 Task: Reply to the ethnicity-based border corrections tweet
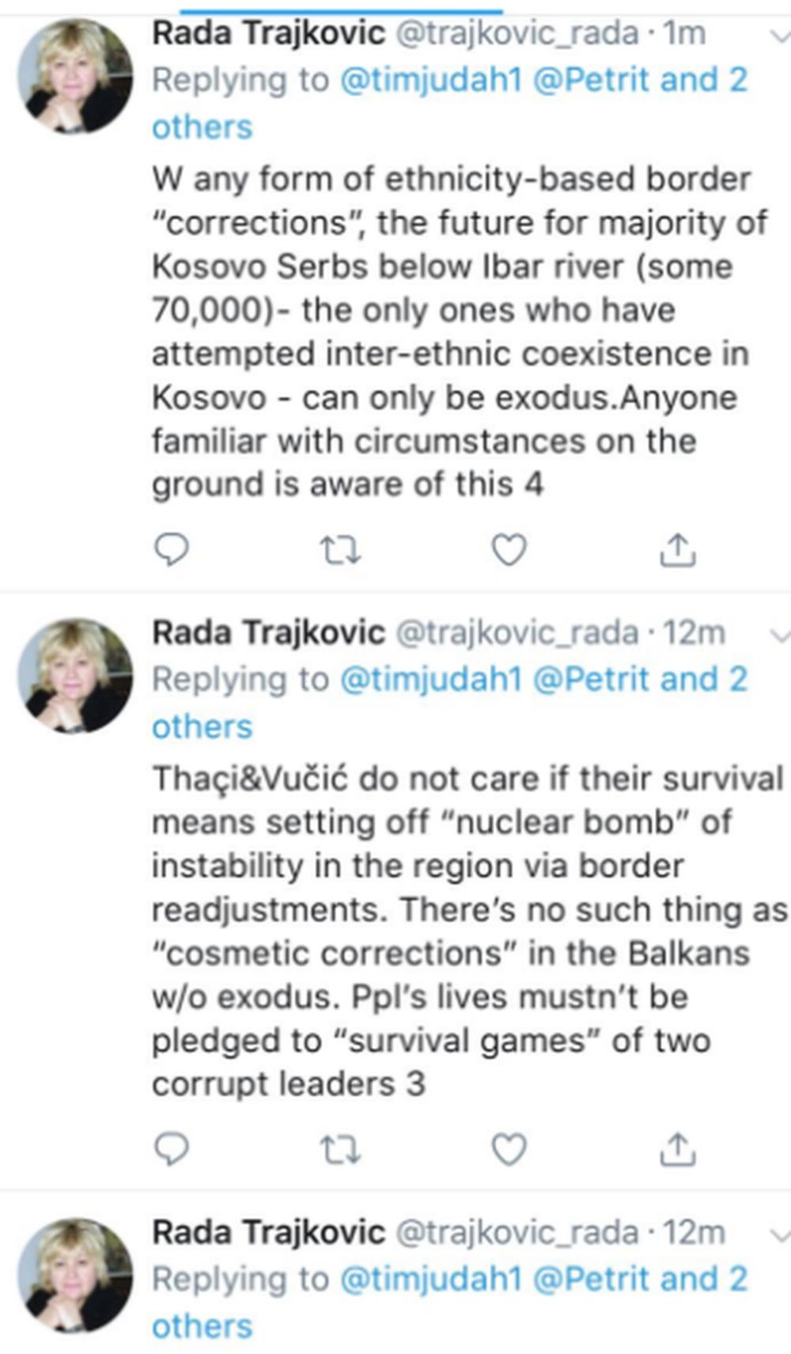pyautogui.click(x=170, y=549)
